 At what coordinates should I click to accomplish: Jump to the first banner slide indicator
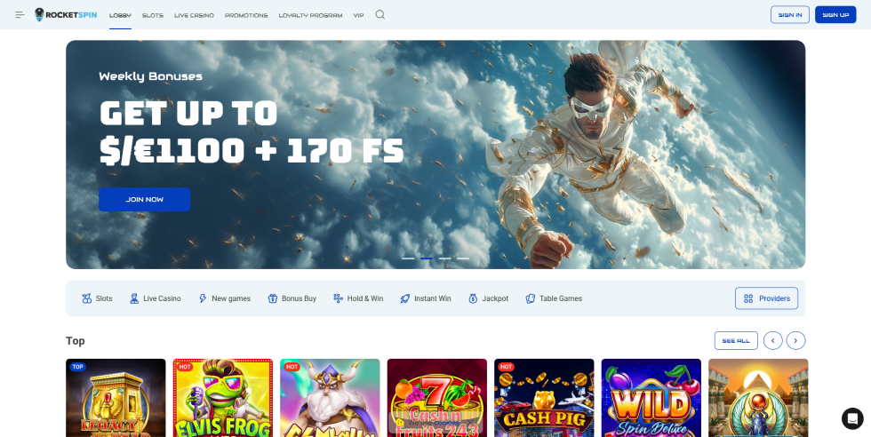[x=408, y=258]
